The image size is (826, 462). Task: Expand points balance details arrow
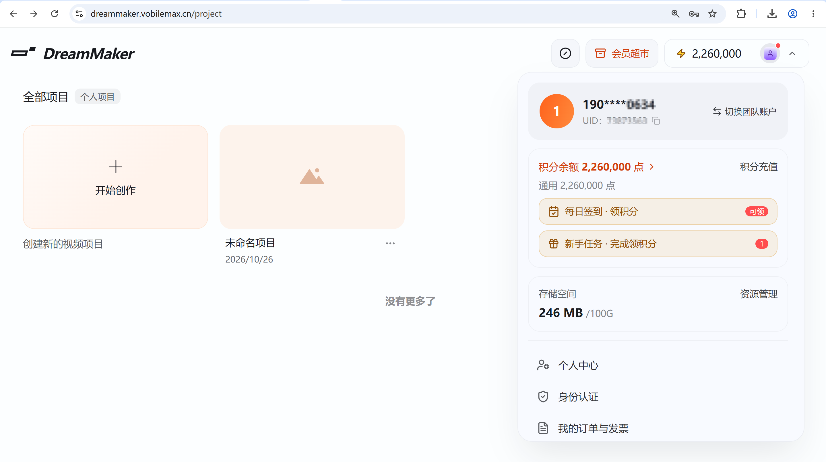tap(652, 167)
